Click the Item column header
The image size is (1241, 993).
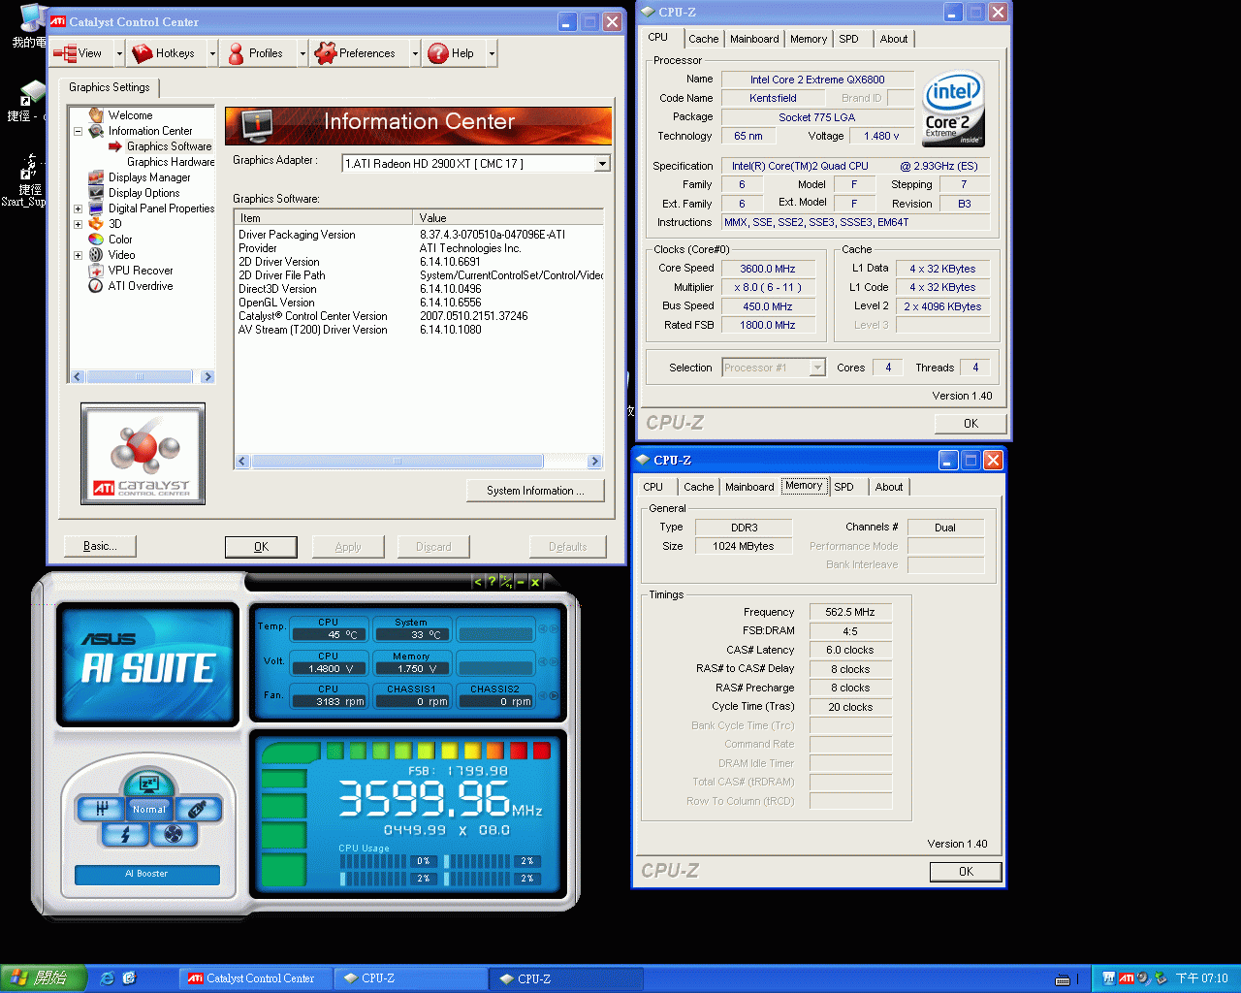[324, 218]
